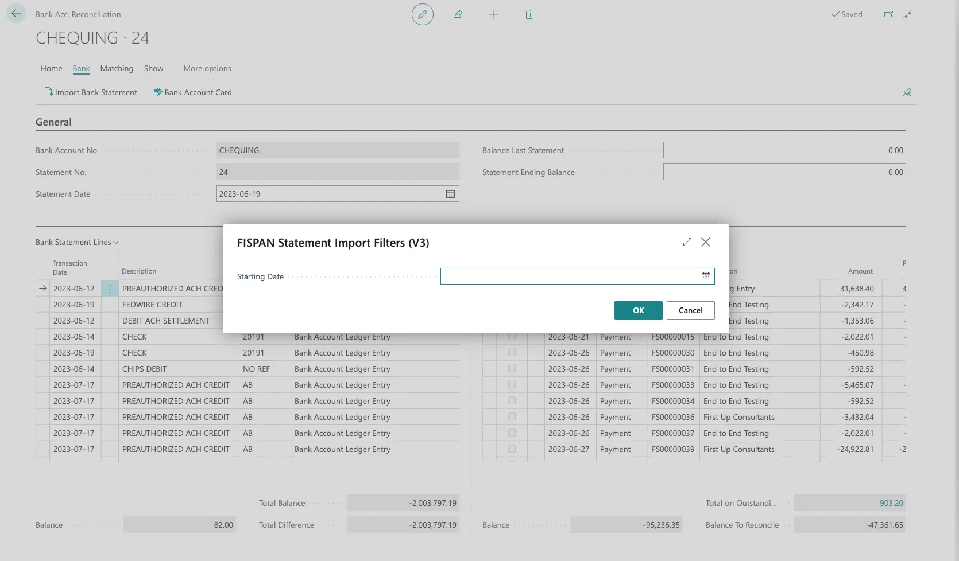Open the share icon
Image resolution: width=959 pixels, height=561 pixels.
[x=458, y=14]
